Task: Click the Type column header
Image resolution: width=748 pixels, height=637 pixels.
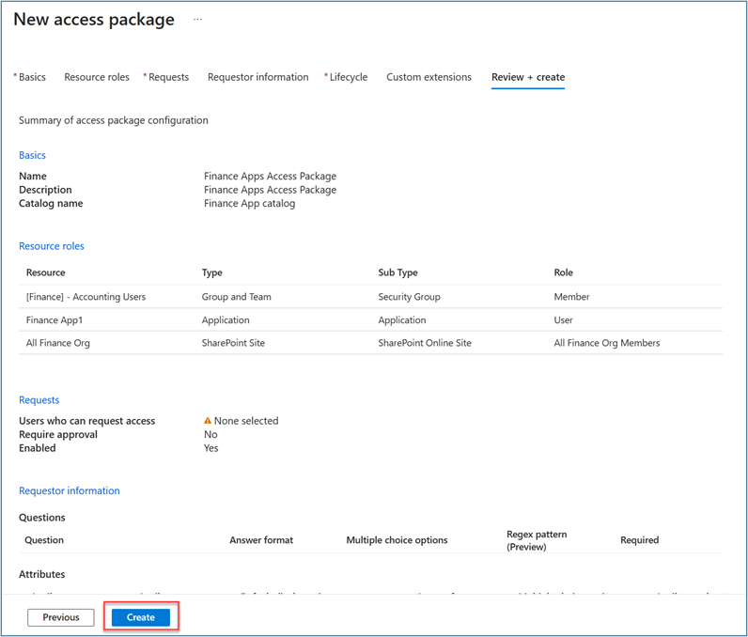Action: (x=212, y=272)
